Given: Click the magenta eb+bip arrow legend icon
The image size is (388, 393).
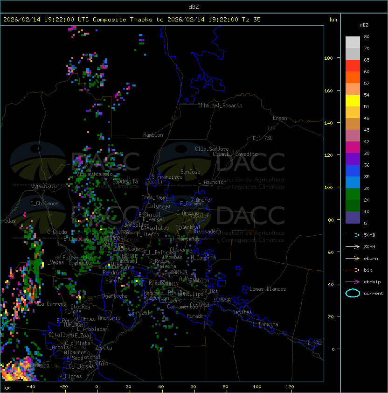Looking at the screenshot, I should 353,282.
